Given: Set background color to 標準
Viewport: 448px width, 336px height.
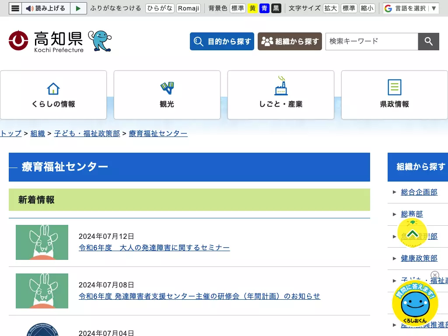Looking at the screenshot, I should [238, 8].
